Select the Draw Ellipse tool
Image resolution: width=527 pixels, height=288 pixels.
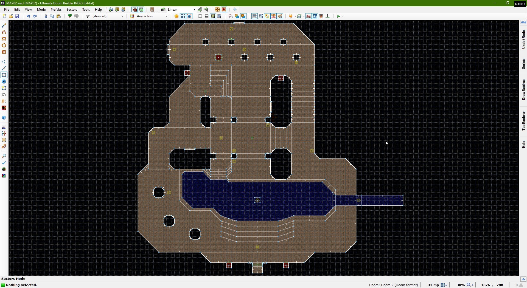coord(4,45)
